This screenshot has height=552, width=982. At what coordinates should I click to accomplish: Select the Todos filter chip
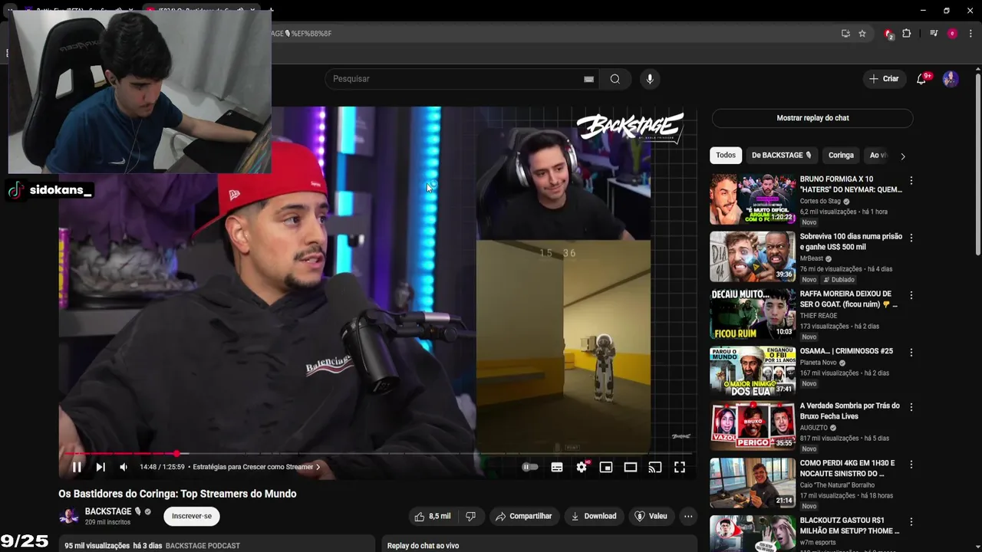(726, 156)
